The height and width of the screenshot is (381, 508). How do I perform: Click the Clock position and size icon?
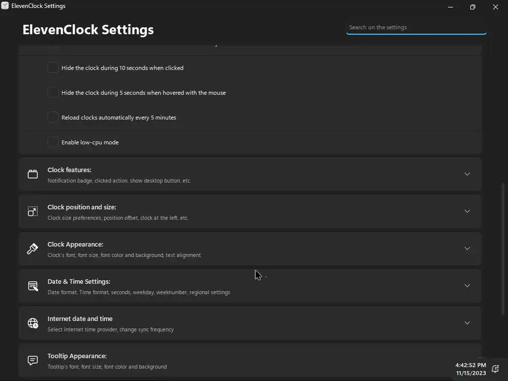coord(33,211)
